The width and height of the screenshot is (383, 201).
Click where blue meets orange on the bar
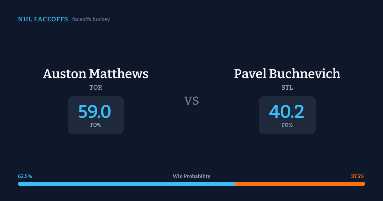[x=235, y=184]
